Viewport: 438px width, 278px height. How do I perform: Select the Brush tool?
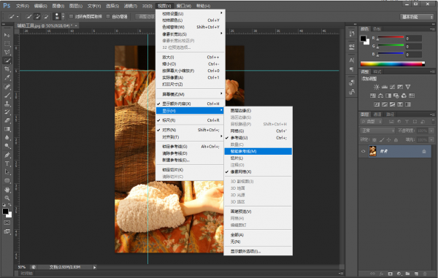pyautogui.click(x=7, y=95)
